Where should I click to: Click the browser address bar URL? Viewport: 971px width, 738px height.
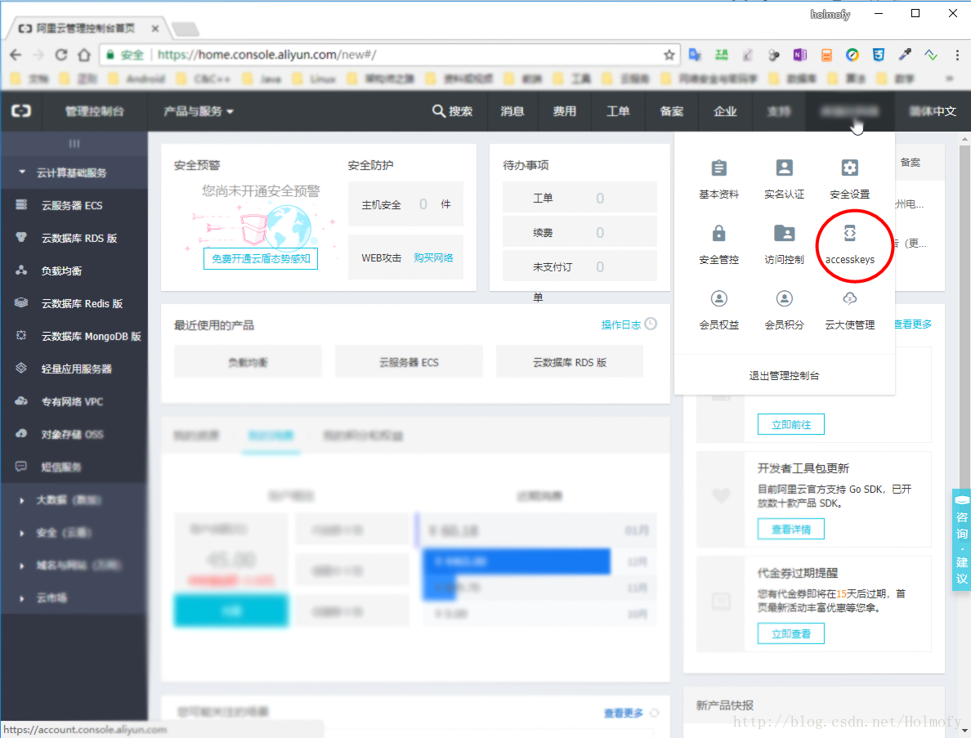tap(266, 55)
